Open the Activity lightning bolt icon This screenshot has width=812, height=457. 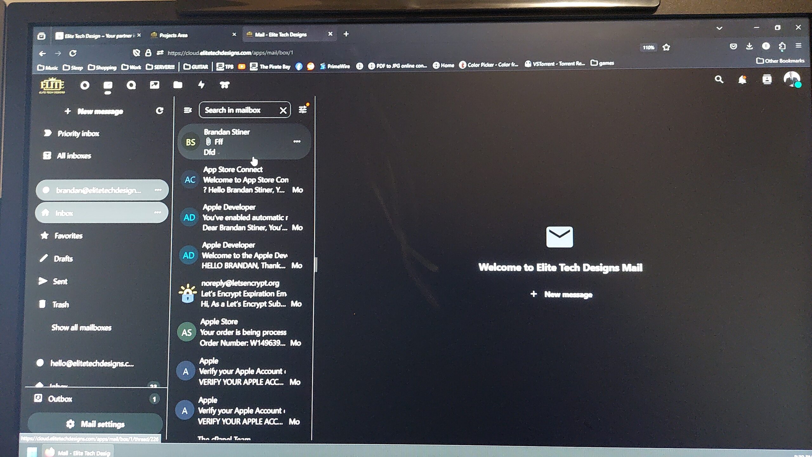201,85
